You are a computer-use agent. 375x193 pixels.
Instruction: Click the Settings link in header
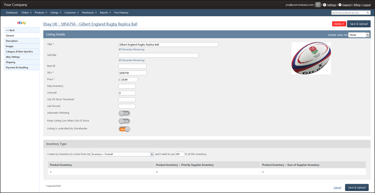[332, 5]
